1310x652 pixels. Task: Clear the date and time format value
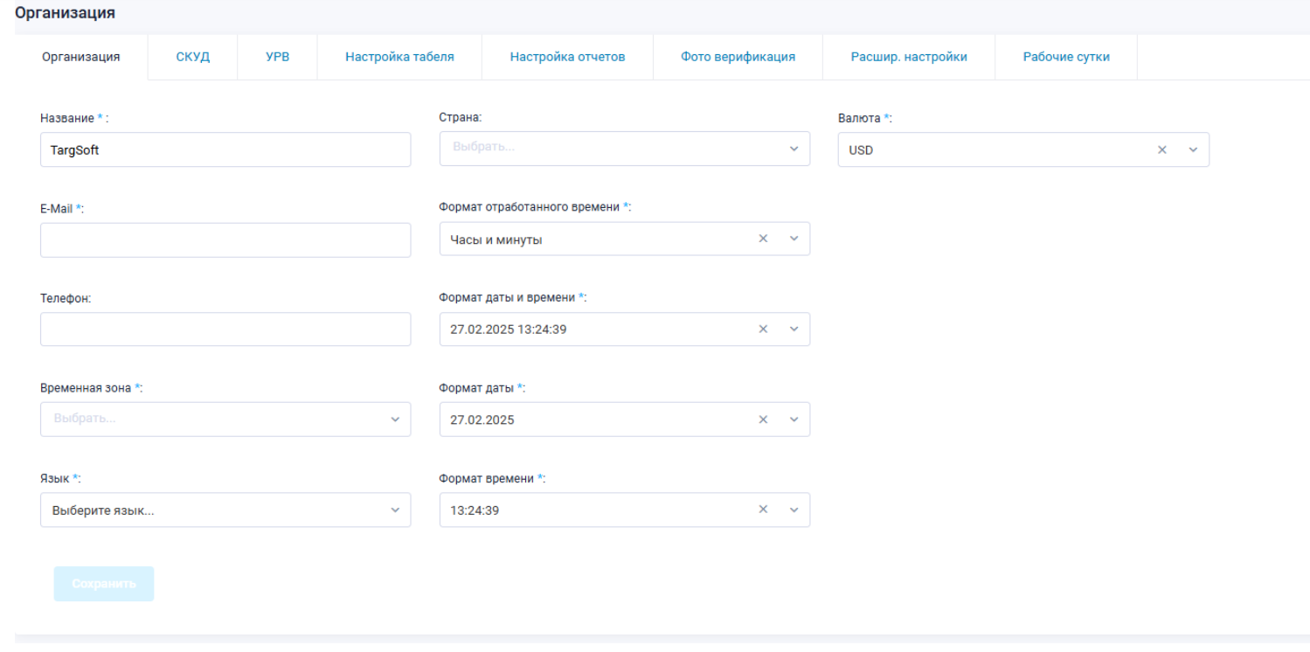point(763,329)
